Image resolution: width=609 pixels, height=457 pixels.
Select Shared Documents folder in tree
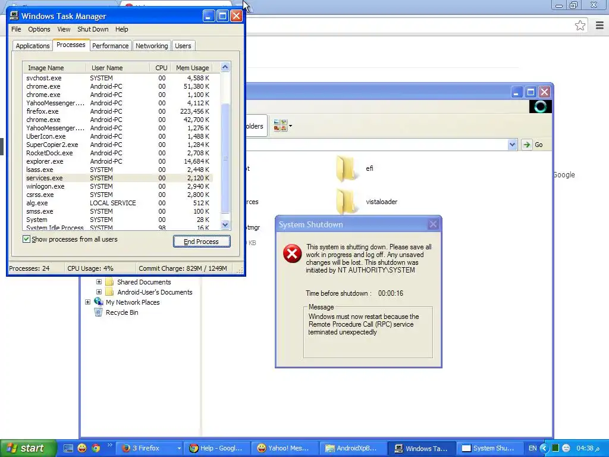pyautogui.click(x=144, y=282)
